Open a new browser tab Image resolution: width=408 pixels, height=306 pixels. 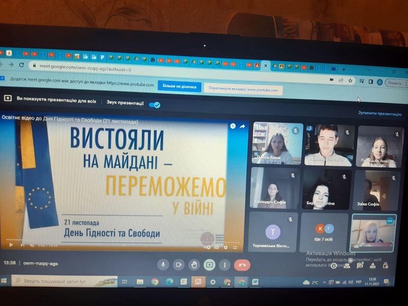[x=344, y=69]
